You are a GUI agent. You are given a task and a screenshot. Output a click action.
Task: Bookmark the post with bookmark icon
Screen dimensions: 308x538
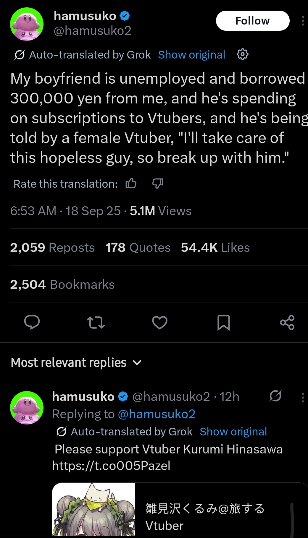223,322
